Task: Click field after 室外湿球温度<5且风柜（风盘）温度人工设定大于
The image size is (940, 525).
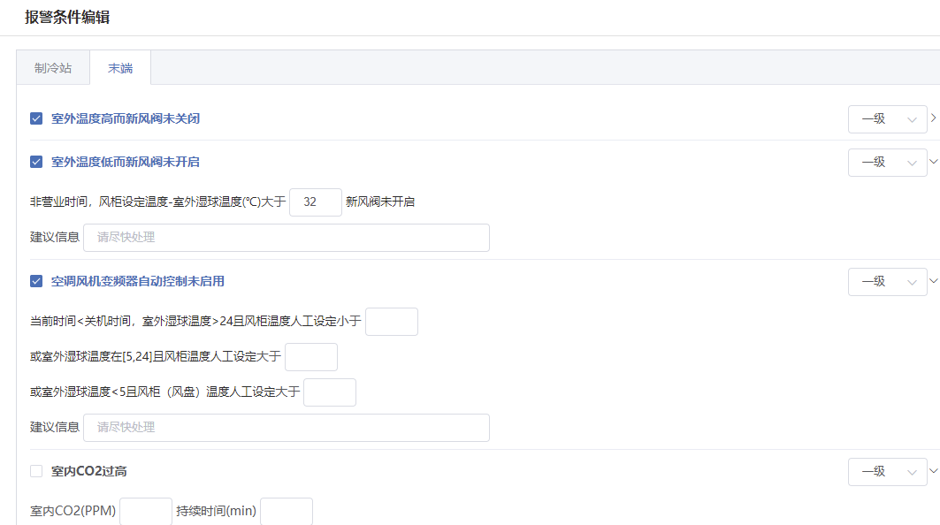Action: pos(330,392)
